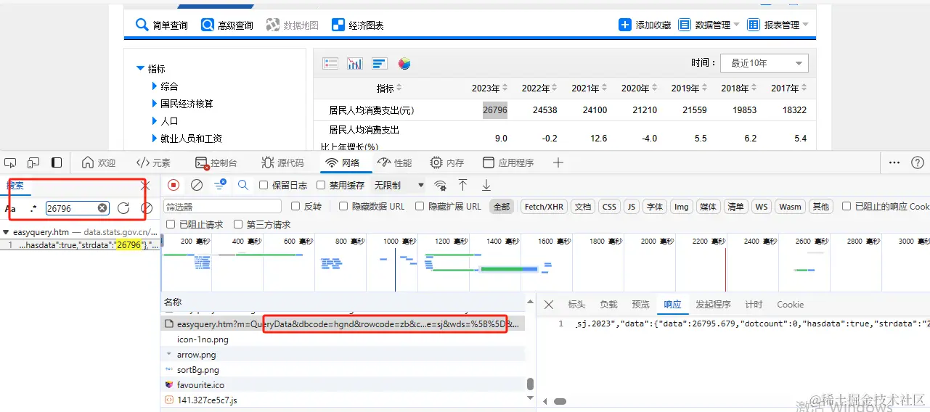Open network conditions wifi-gear icon
Viewport: 930px width, 412px height.
click(440, 185)
